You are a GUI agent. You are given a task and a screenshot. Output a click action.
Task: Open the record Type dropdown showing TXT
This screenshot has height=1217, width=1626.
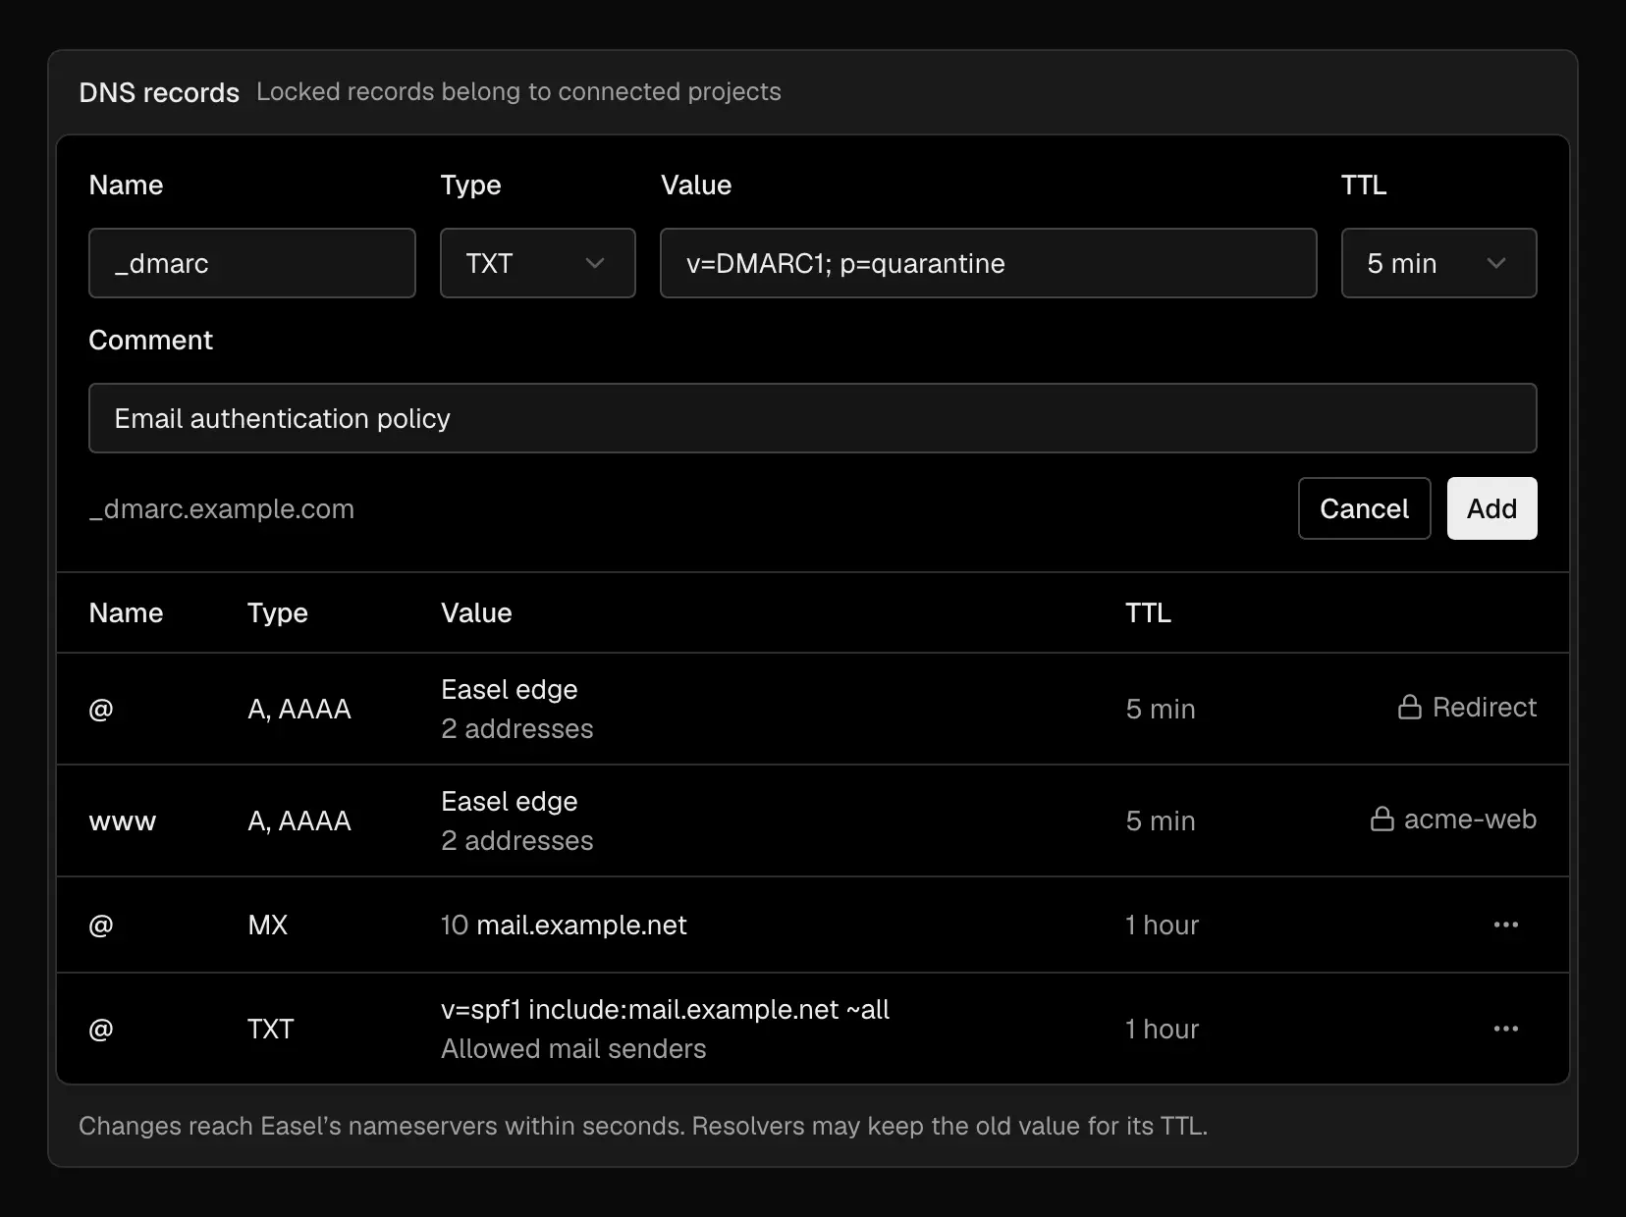click(x=537, y=263)
